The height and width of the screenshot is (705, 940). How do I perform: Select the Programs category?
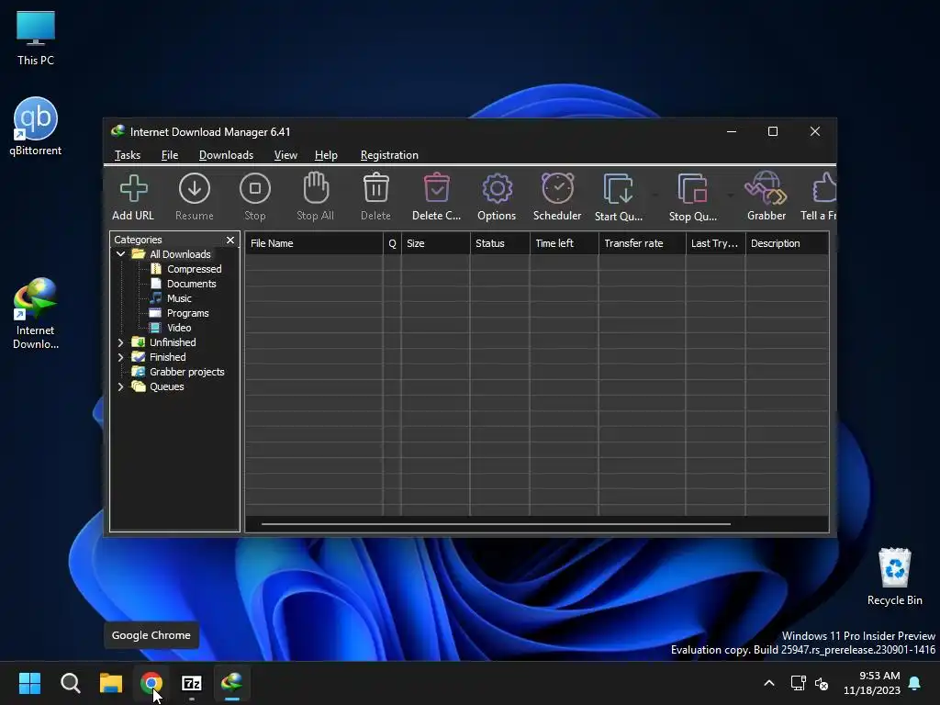[x=187, y=313]
